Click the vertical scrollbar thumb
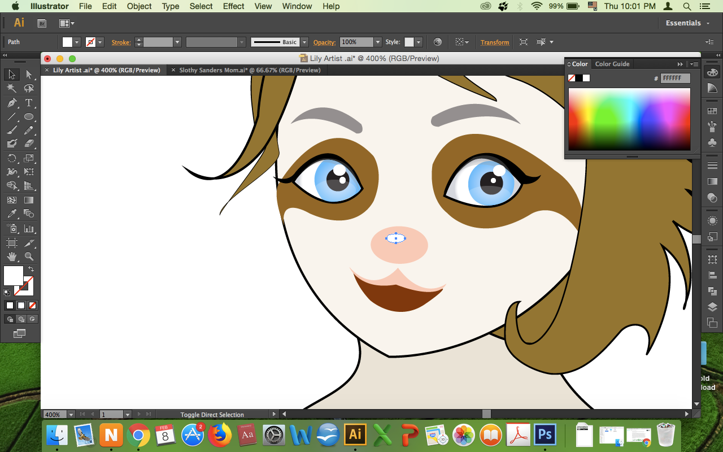 696,239
